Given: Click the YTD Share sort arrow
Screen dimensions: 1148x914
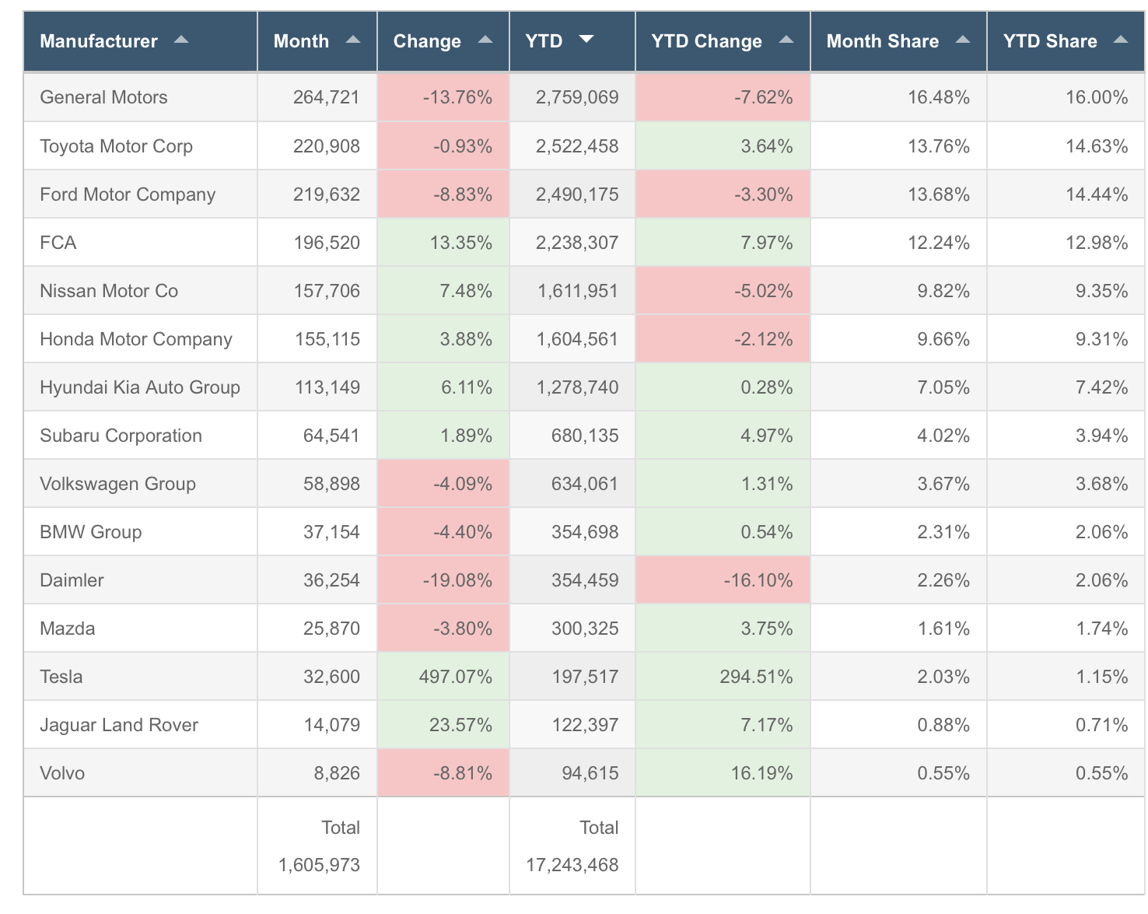Looking at the screenshot, I should [x=1121, y=40].
